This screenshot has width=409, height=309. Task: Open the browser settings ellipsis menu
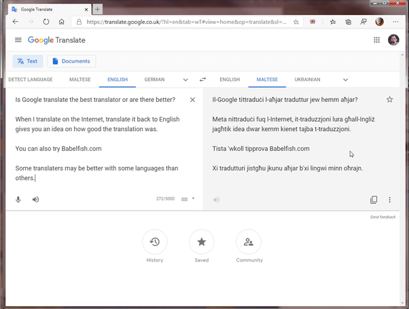(395, 22)
